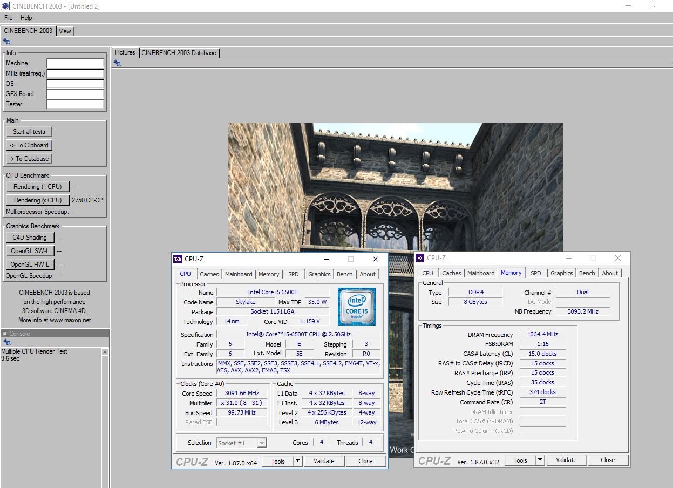Screen dimensions: 673x488
Task: Close the CPU-Z x32 Memory window with X
Action: pyautogui.click(x=618, y=258)
